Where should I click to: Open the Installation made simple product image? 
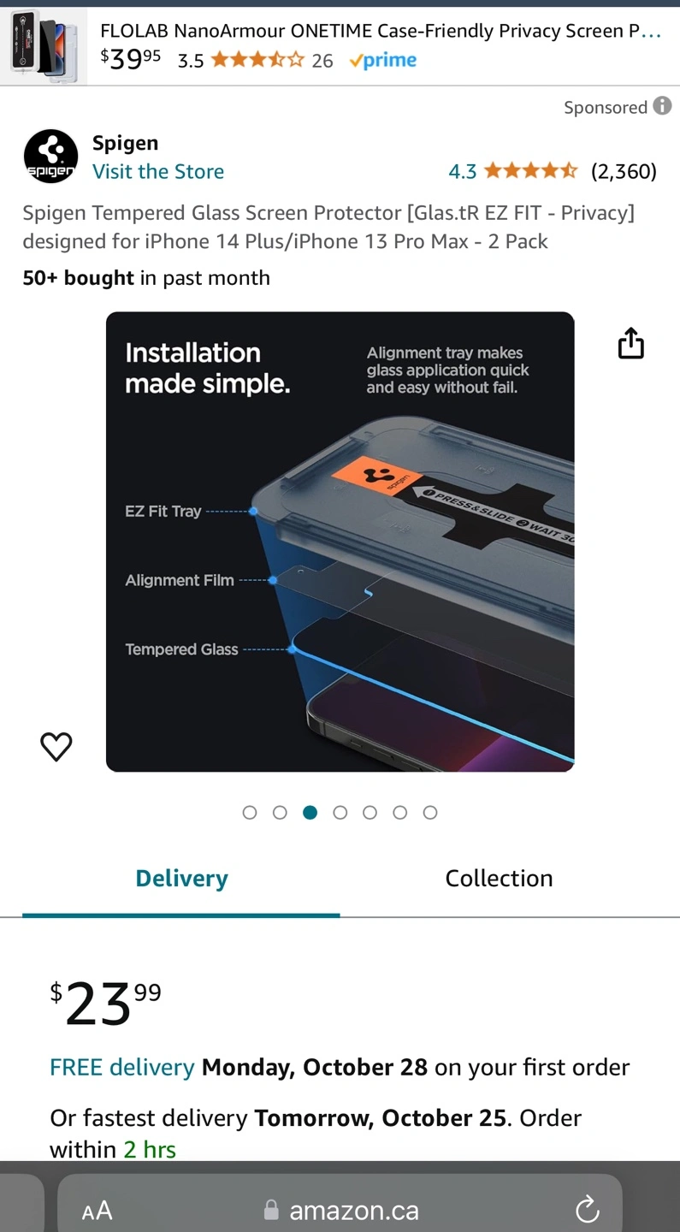pos(340,542)
